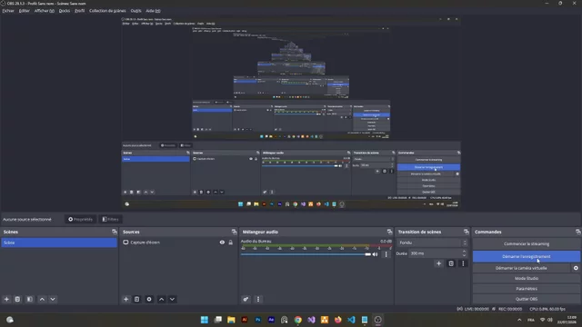Lock the Capture d'écran source

(x=230, y=243)
